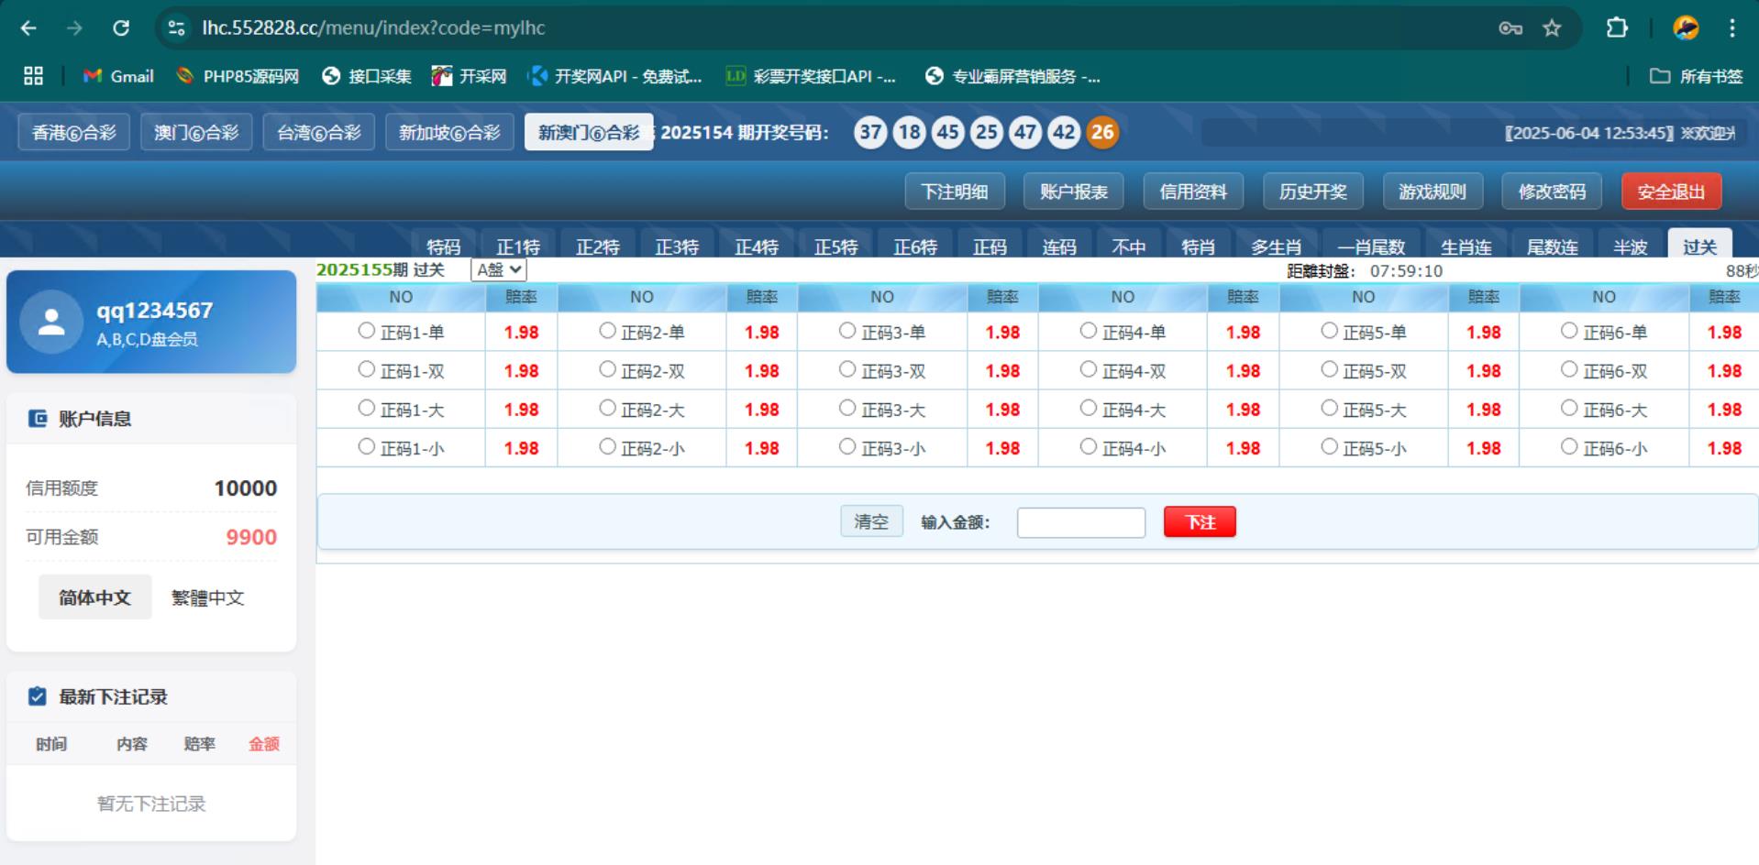Open the browser extensions puzzle icon
Image resolution: width=1759 pixels, height=865 pixels.
pyautogui.click(x=1617, y=28)
